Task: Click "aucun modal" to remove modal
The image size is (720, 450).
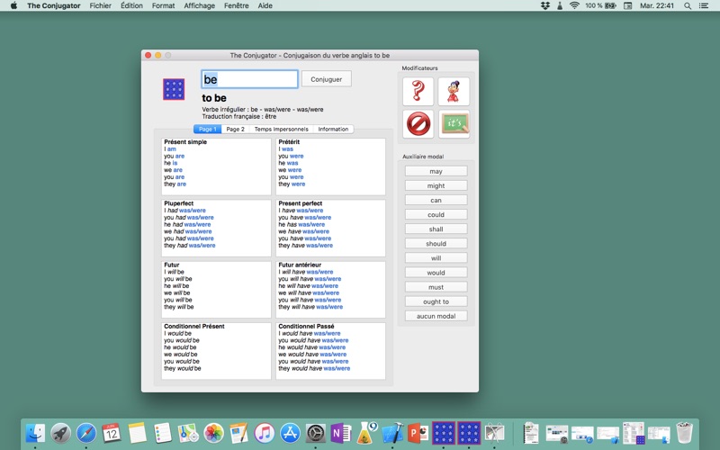Action: coord(436,316)
